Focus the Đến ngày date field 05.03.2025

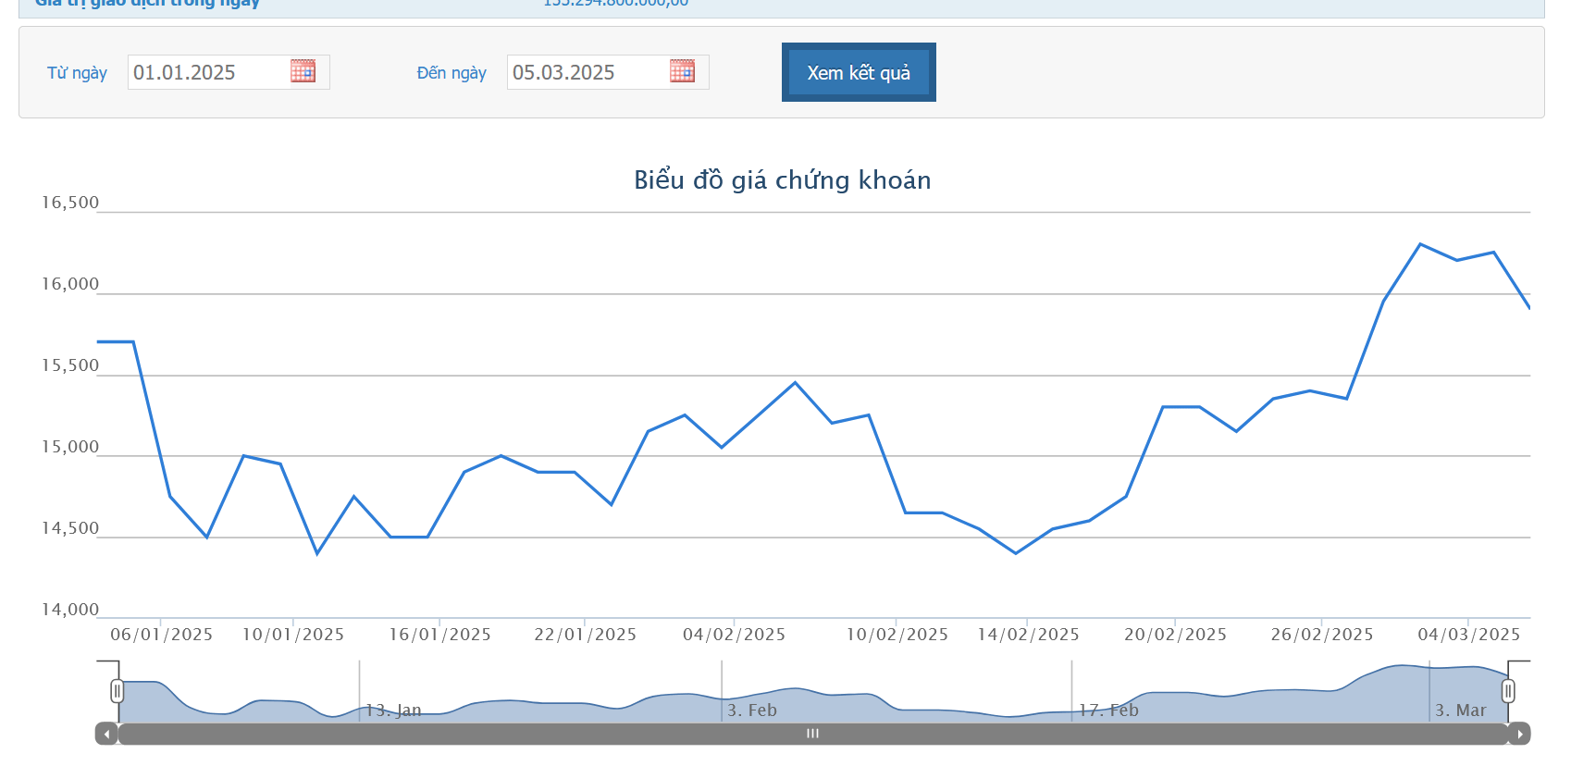tap(585, 72)
